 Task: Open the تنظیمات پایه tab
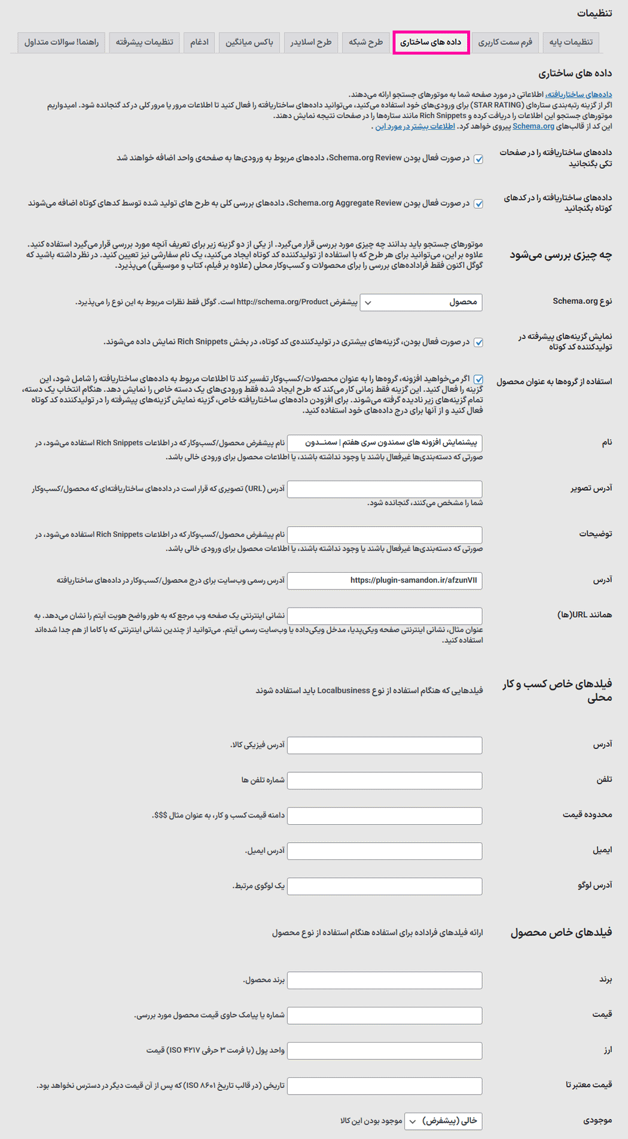pos(571,42)
